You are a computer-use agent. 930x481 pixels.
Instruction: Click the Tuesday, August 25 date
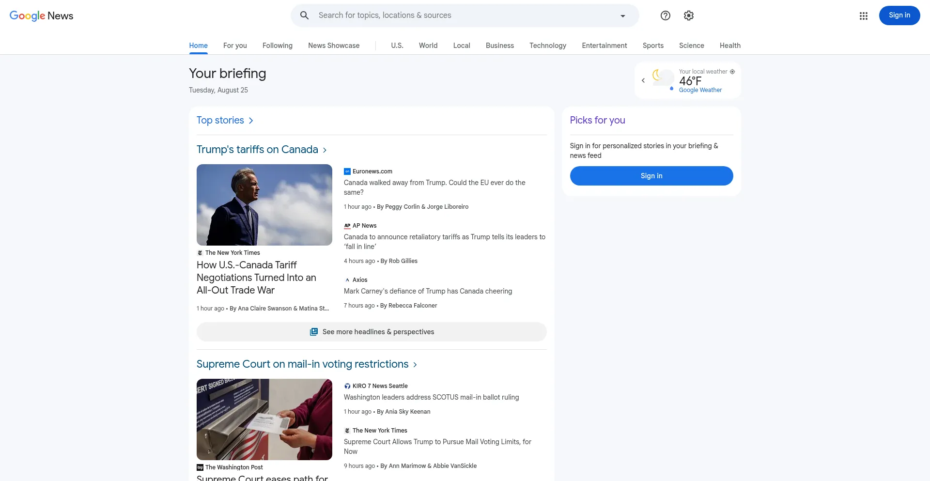(x=218, y=90)
